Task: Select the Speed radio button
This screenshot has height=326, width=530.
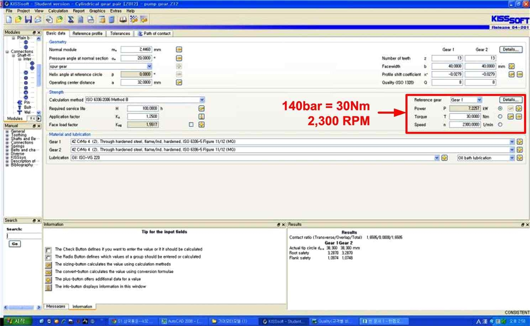Action: [500, 125]
